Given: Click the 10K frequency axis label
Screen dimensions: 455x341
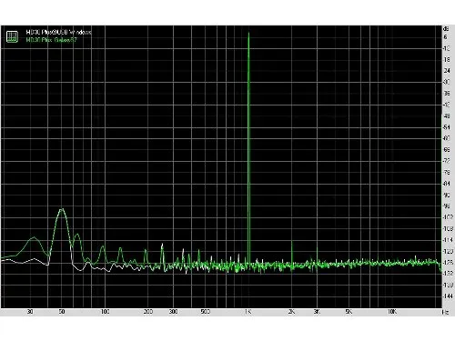Looking at the screenshot, I should tap(392, 312).
